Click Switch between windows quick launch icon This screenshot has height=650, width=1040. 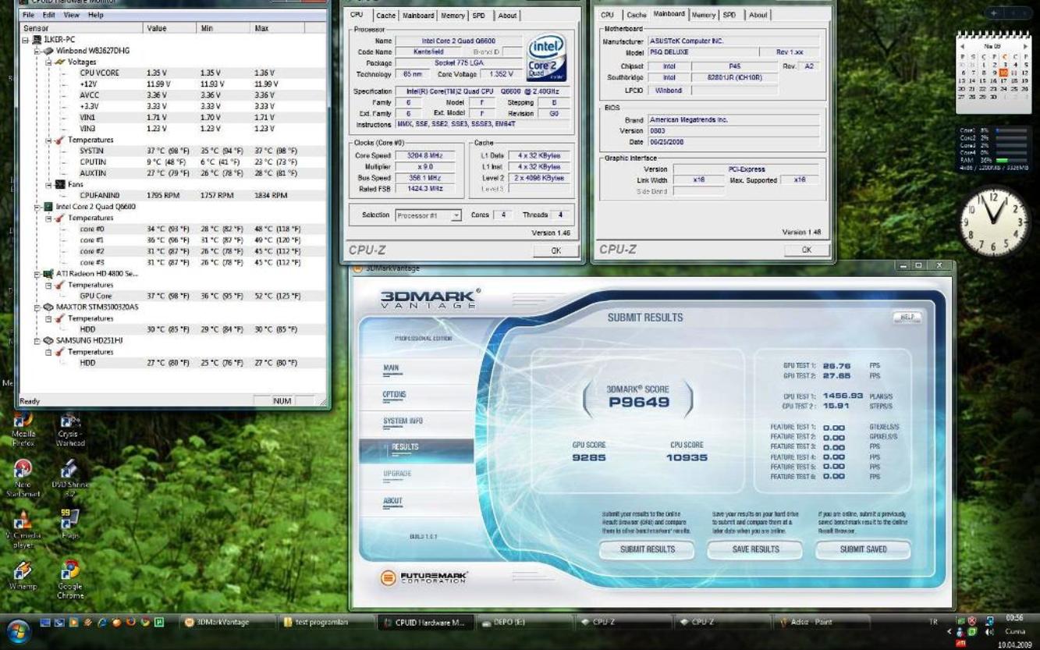point(60,622)
